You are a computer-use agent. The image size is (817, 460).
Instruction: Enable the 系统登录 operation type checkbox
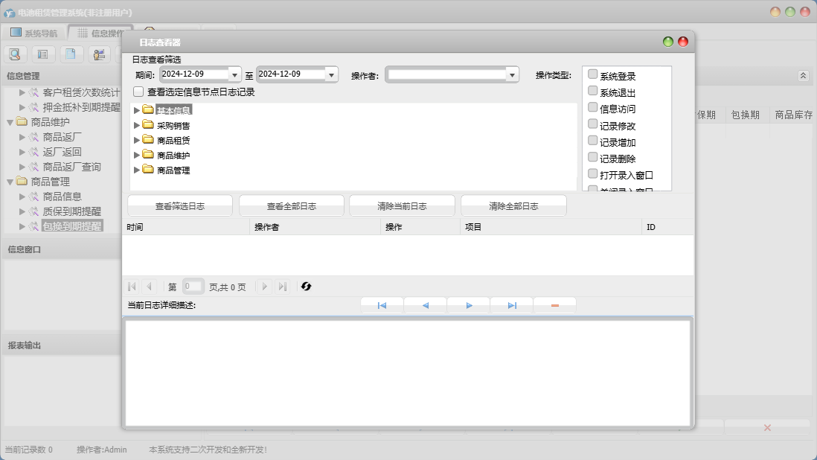point(592,74)
